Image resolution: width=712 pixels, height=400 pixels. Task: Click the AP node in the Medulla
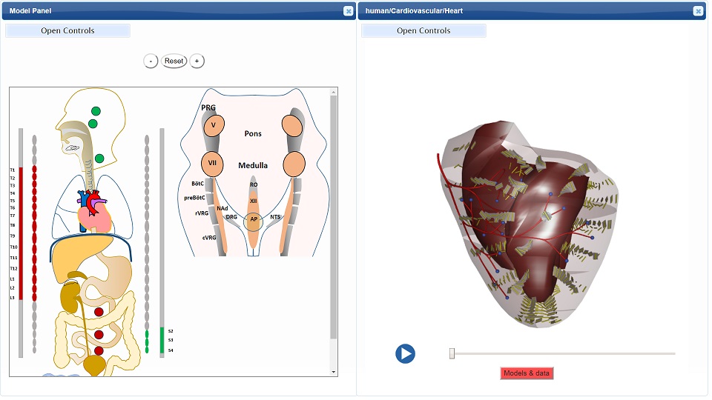point(254,219)
